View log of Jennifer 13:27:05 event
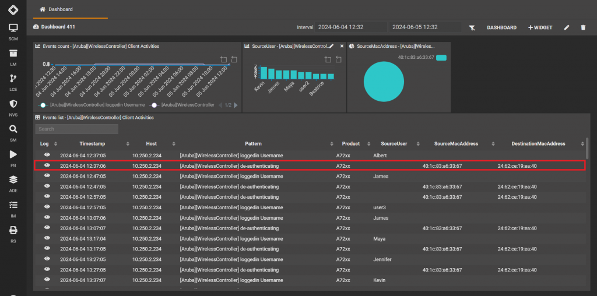 coord(47,259)
